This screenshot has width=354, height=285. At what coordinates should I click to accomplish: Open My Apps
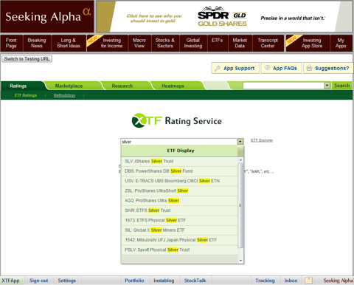[x=341, y=43]
